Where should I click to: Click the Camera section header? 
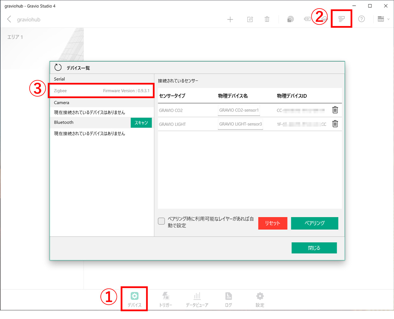(61, 103)
